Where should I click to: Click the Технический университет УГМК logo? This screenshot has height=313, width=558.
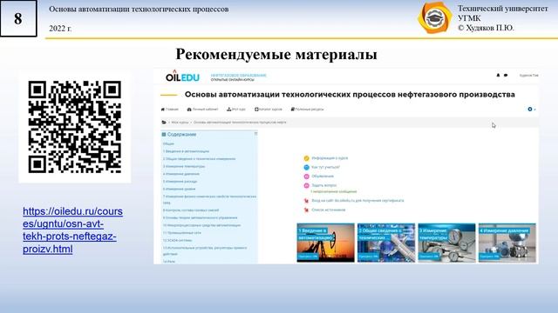434,17
